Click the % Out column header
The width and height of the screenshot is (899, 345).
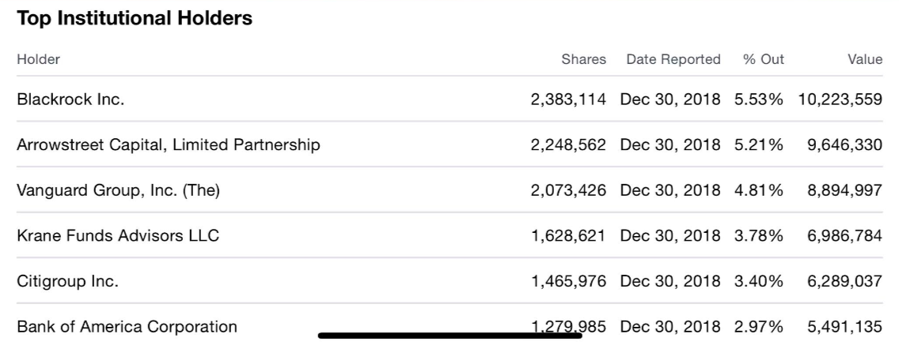click(763, 59)
